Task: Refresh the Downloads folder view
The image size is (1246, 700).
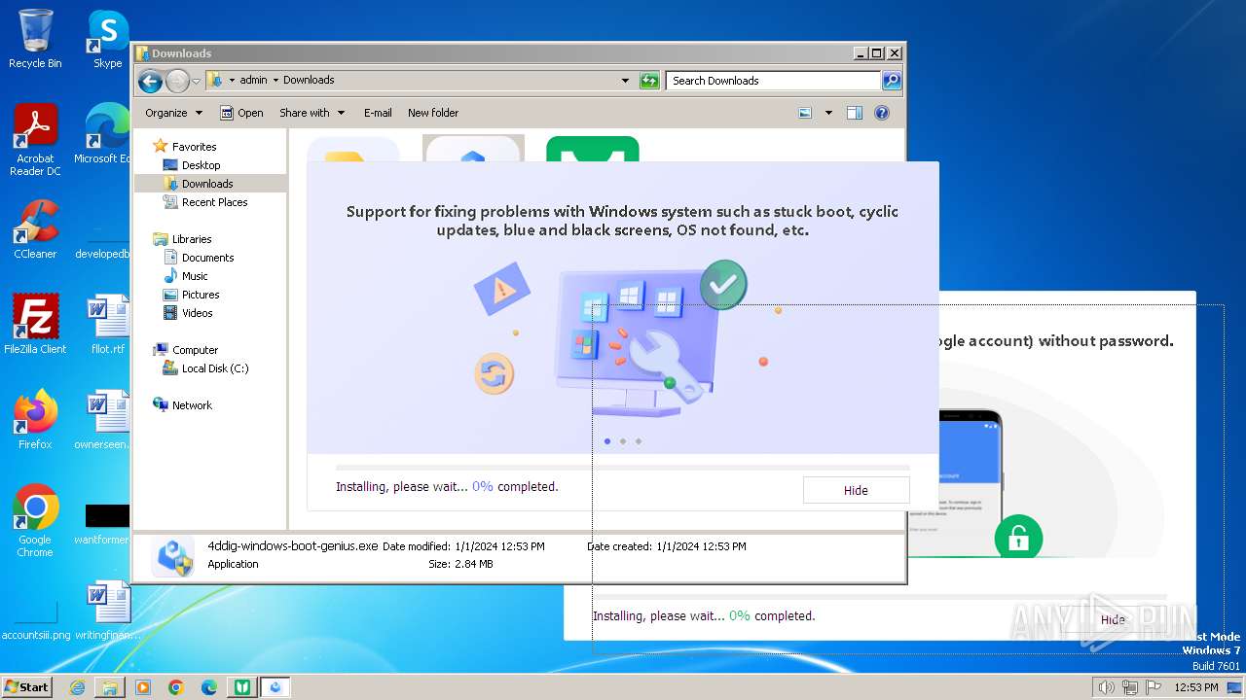Action: pyautogui.click(x=649, y=81)
